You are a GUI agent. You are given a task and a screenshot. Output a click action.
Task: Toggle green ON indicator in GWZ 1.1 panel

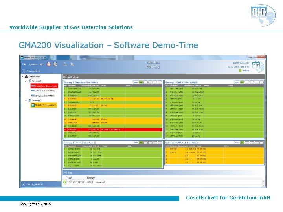coord(141,143)
